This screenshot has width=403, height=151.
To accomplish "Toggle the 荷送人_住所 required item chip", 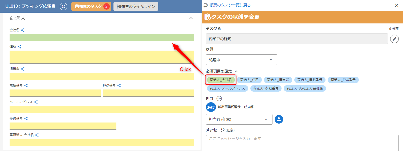I will tap(249, 80).
